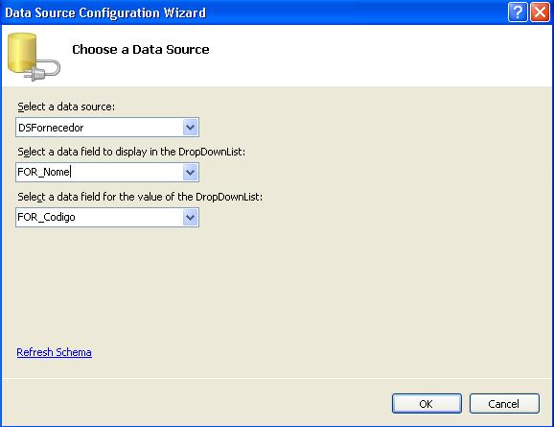Focus the FOR_Codigo value field
This screenshot has width=554, height=427.
pyautogui.click(x=100, y=217)
